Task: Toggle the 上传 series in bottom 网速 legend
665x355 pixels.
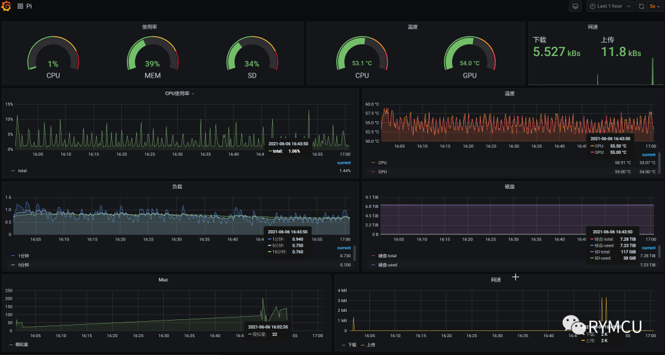Action: pos(371,345)
